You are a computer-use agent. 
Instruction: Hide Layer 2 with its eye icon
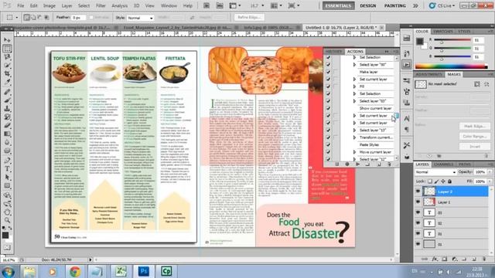click(x=418, y=192)
